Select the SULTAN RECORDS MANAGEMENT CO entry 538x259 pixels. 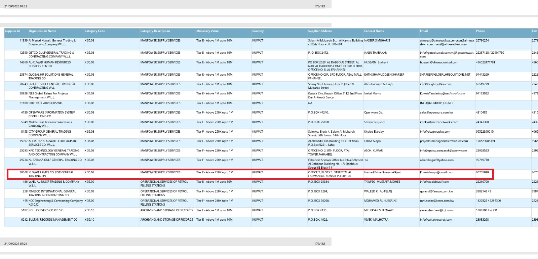click(x=53, y=220)
